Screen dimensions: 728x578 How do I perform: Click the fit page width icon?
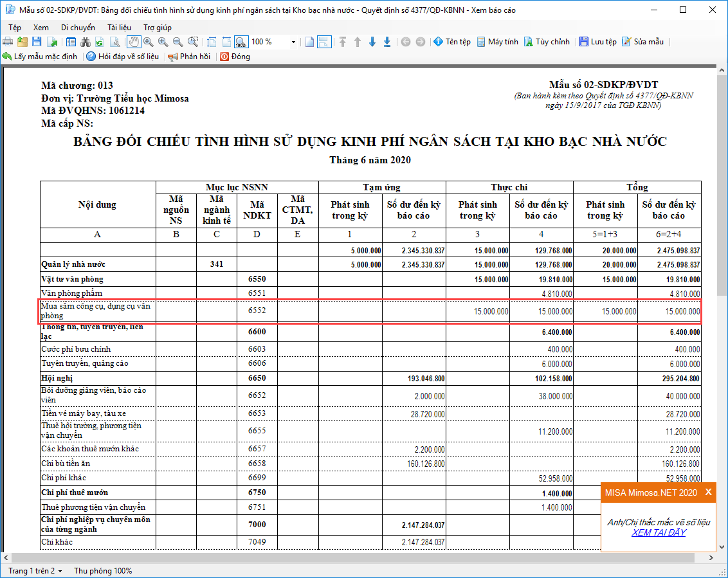tap(226, 42)
